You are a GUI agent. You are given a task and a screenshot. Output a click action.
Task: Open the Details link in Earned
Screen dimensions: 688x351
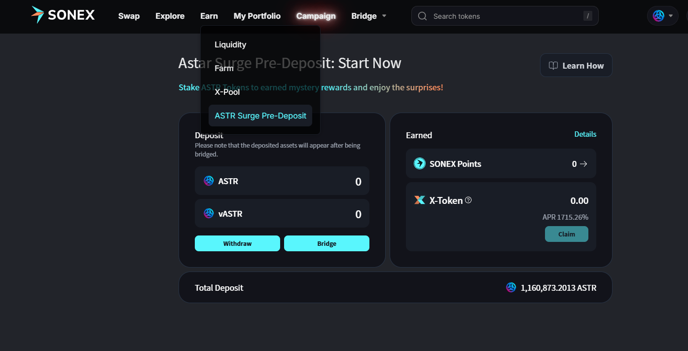point(585,134)
